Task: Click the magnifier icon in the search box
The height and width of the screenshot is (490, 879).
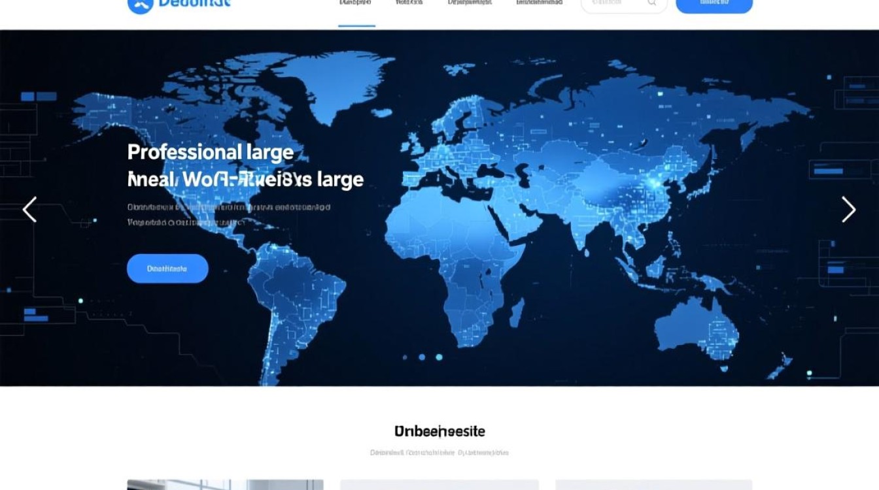Action: (652, 3)
